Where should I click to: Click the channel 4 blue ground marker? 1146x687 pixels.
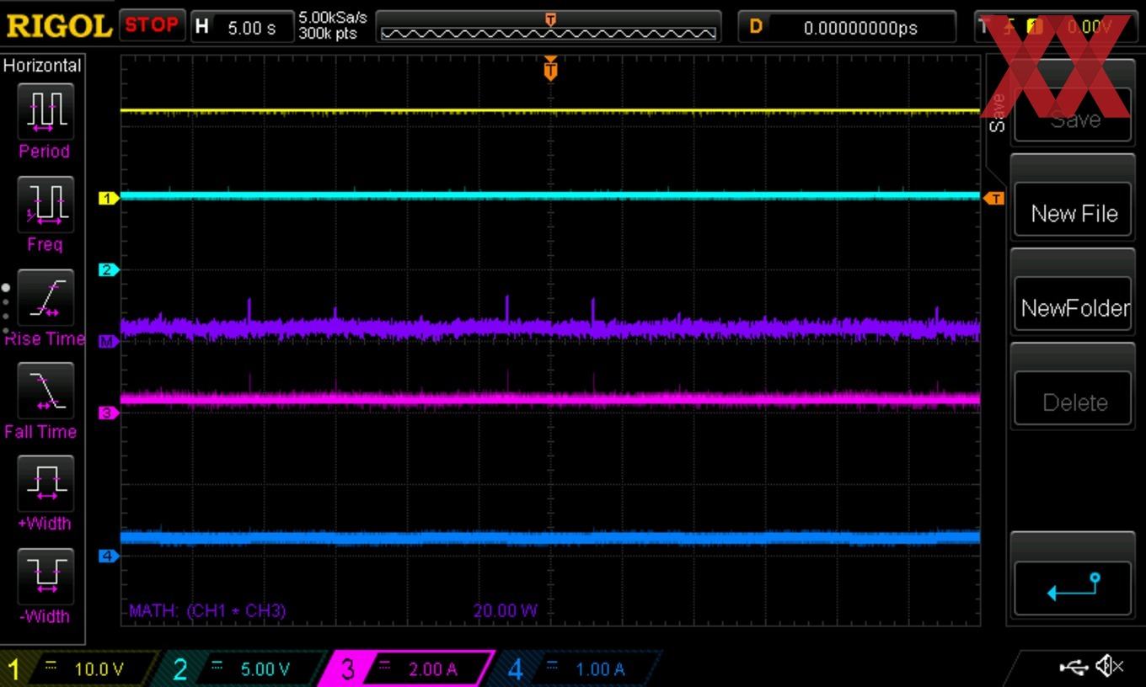109,556
